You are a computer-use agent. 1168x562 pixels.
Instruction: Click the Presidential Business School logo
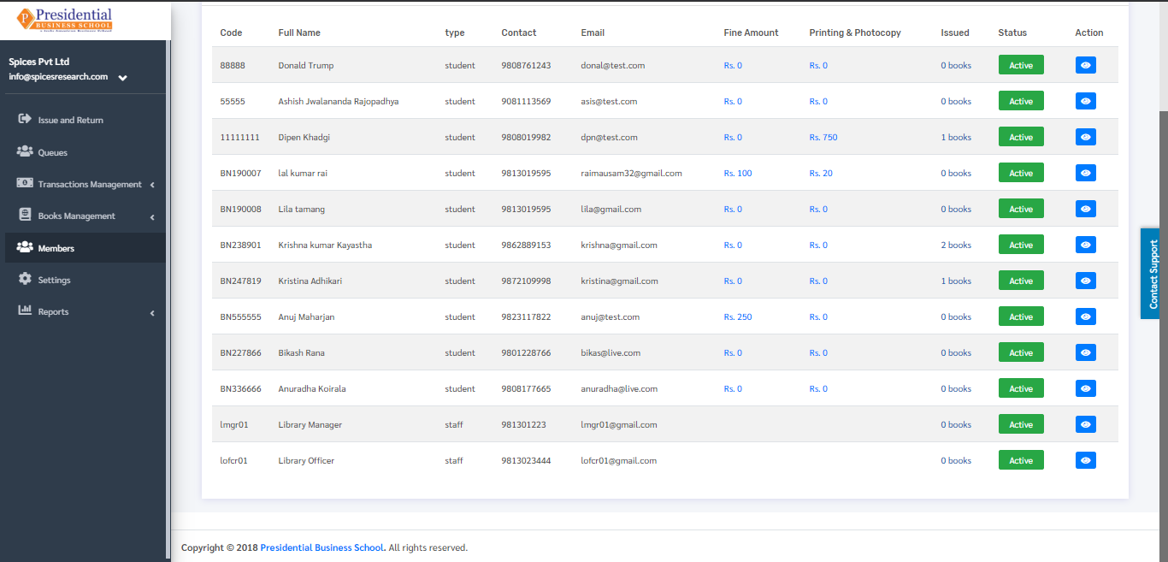65,21
